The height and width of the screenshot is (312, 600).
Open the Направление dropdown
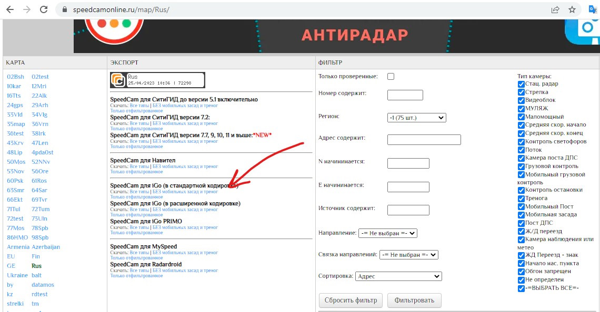387,233
